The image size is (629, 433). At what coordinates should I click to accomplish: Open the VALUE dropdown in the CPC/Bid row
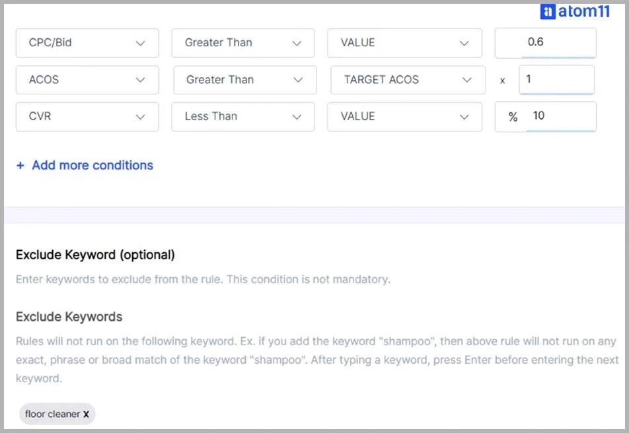(x=405, y=42)
